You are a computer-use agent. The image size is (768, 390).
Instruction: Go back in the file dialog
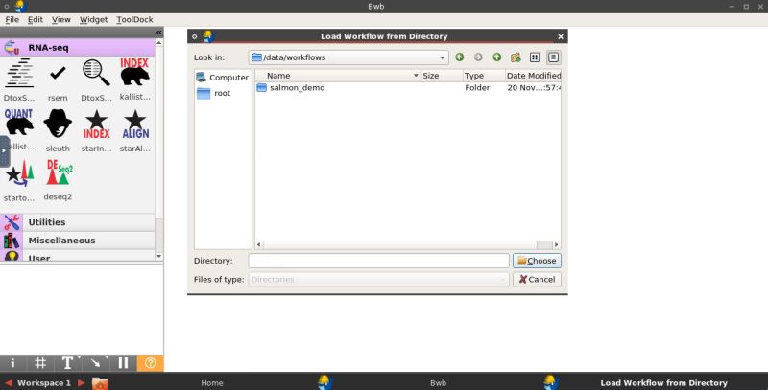coord(460,57)
